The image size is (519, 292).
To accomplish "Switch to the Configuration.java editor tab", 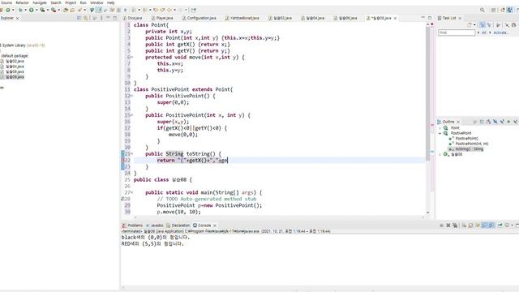I will [x=199, y=18].
